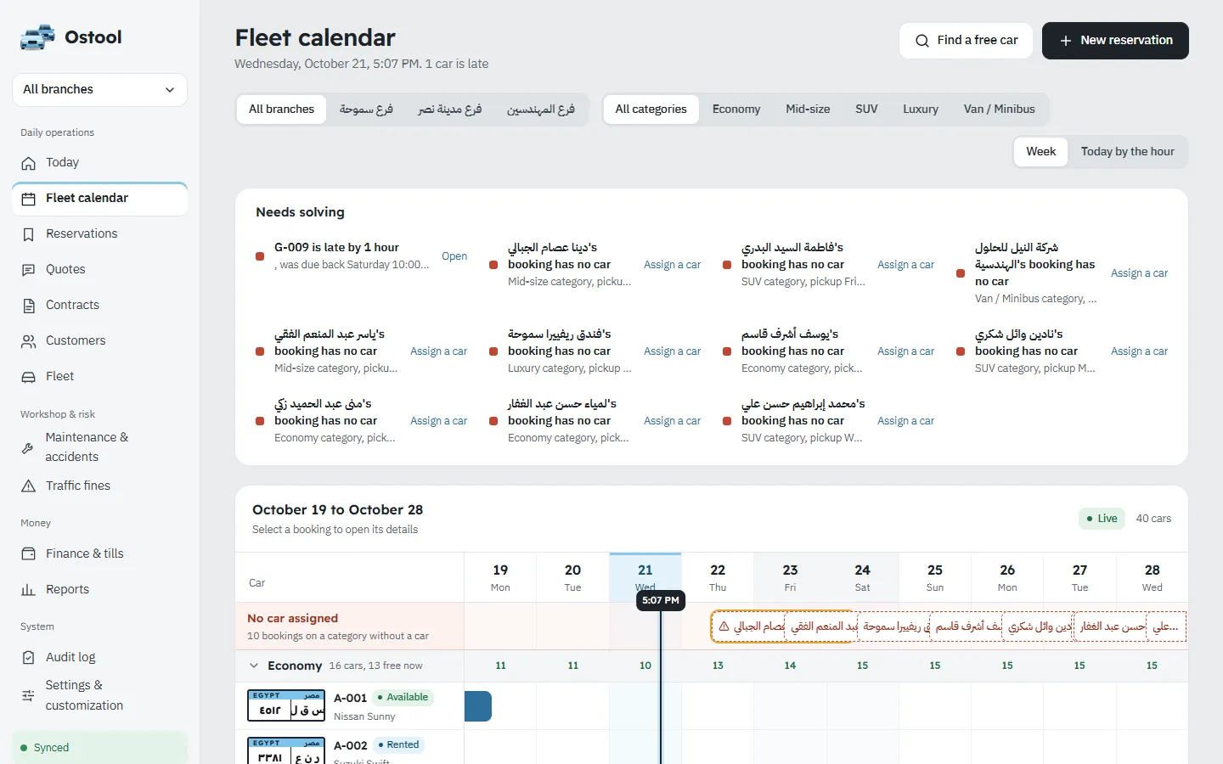
Task: Click the Finance & tills wallet icon
Action: [x=29, y=554]
